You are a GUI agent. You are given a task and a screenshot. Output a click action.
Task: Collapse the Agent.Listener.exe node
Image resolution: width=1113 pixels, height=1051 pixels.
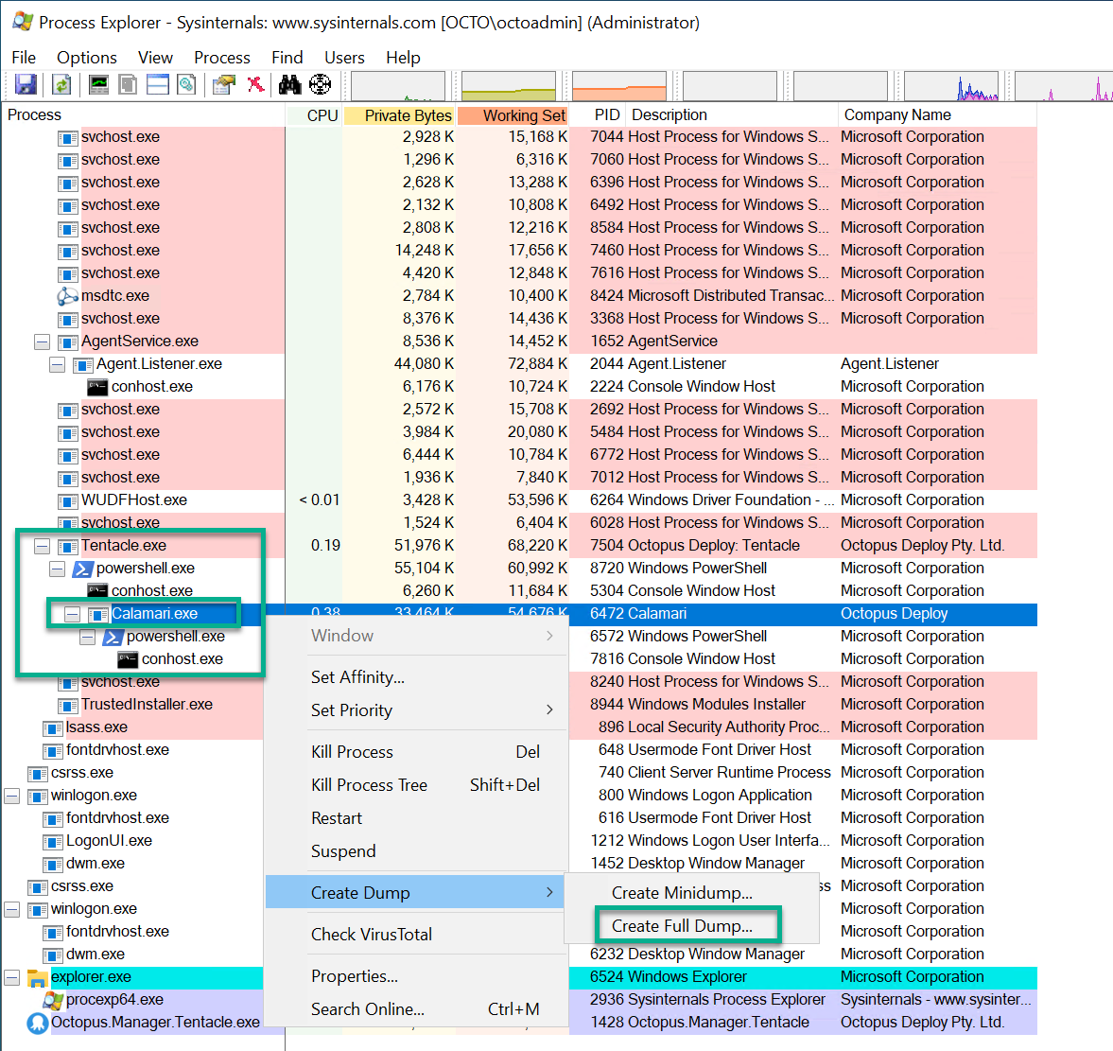point(57,363)
